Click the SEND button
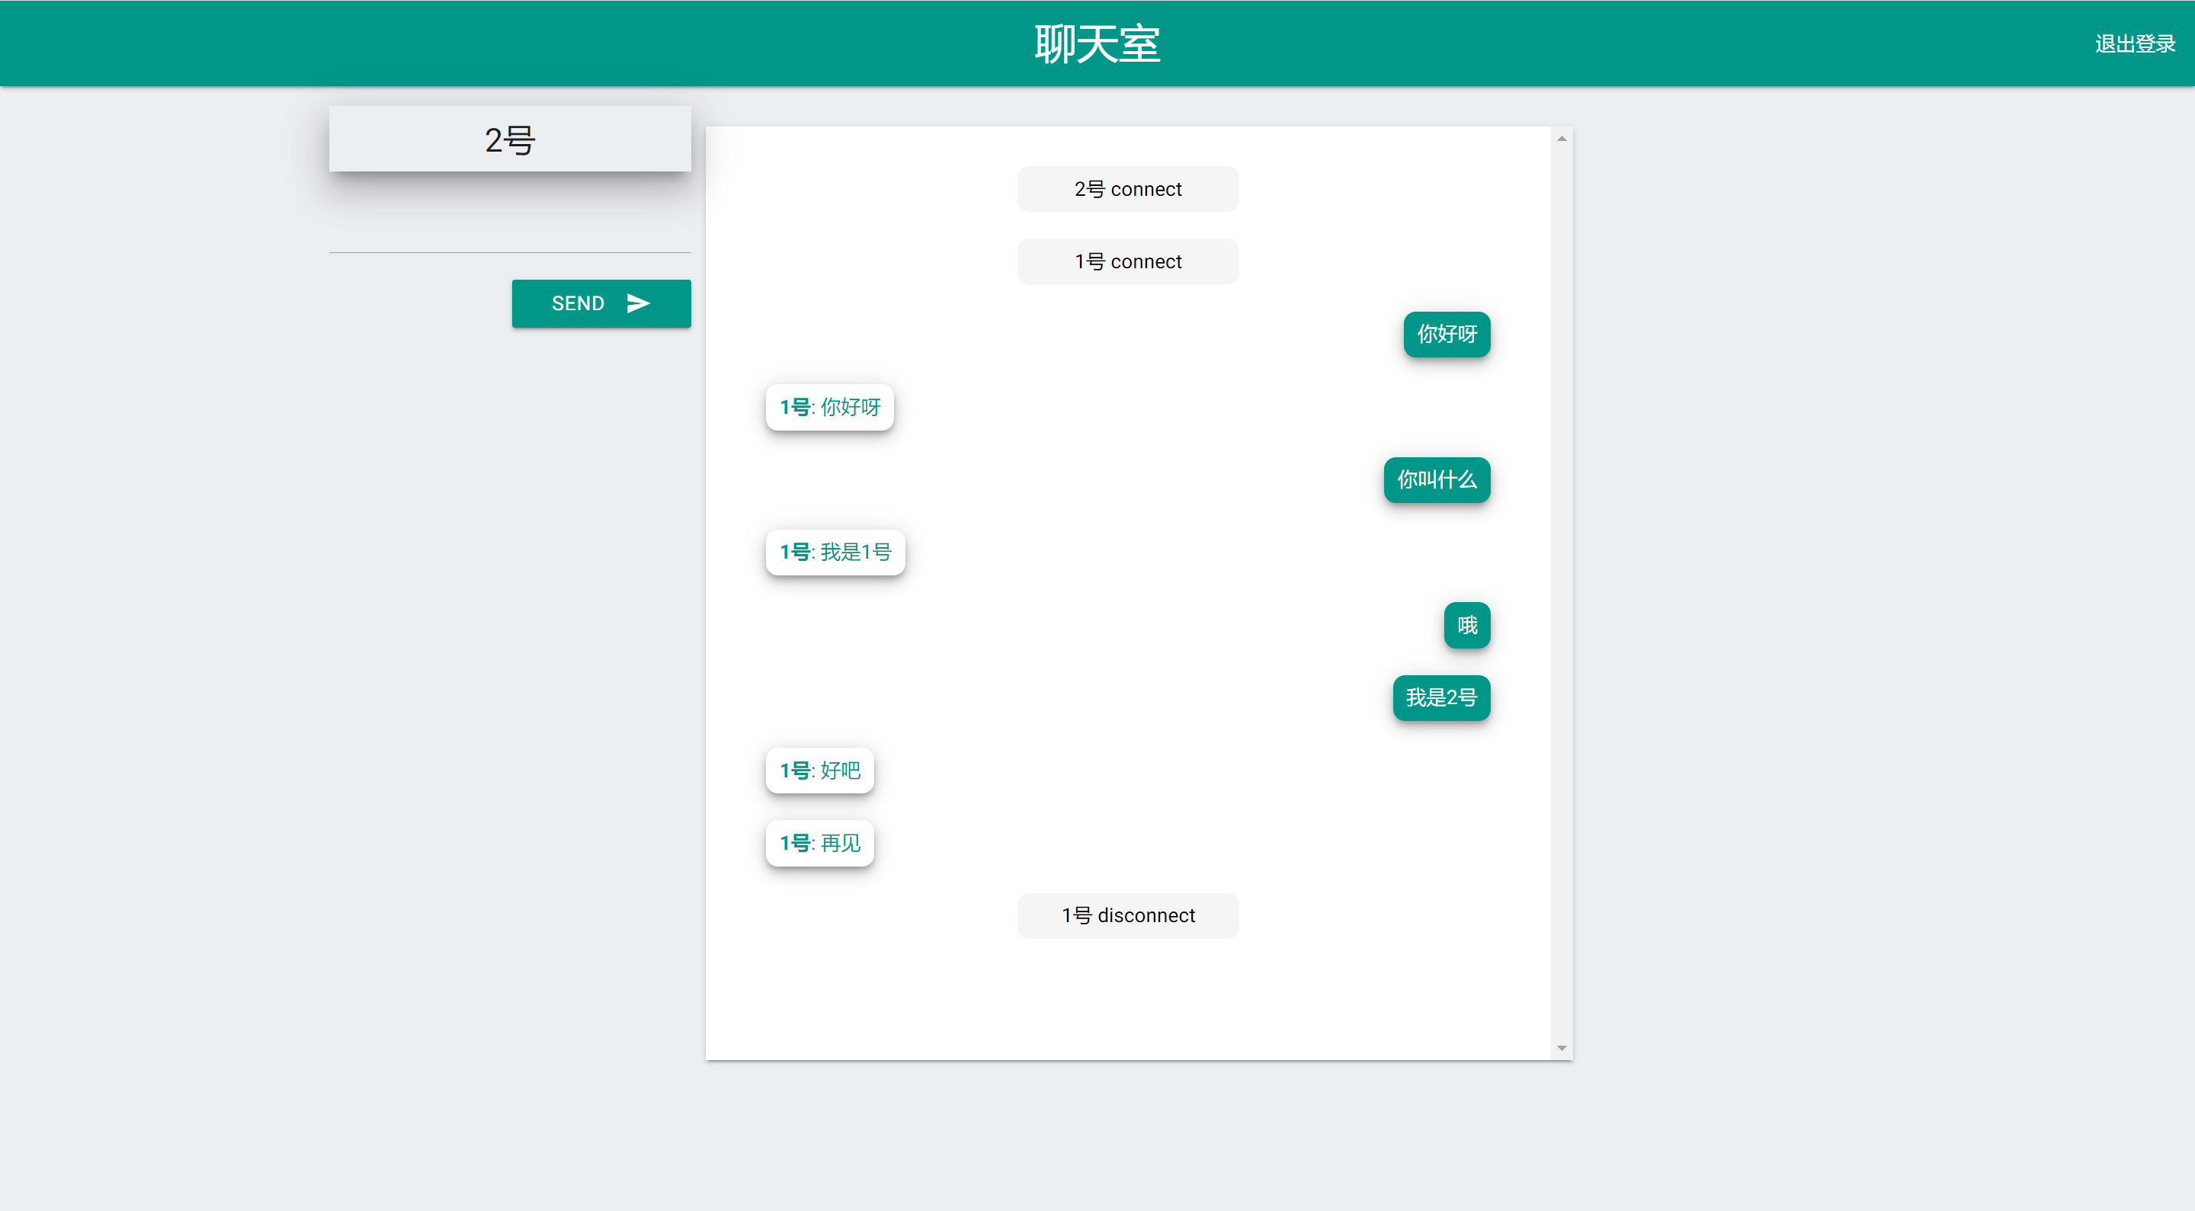This screenshot has height=1211, width=2195. [601, 303]
